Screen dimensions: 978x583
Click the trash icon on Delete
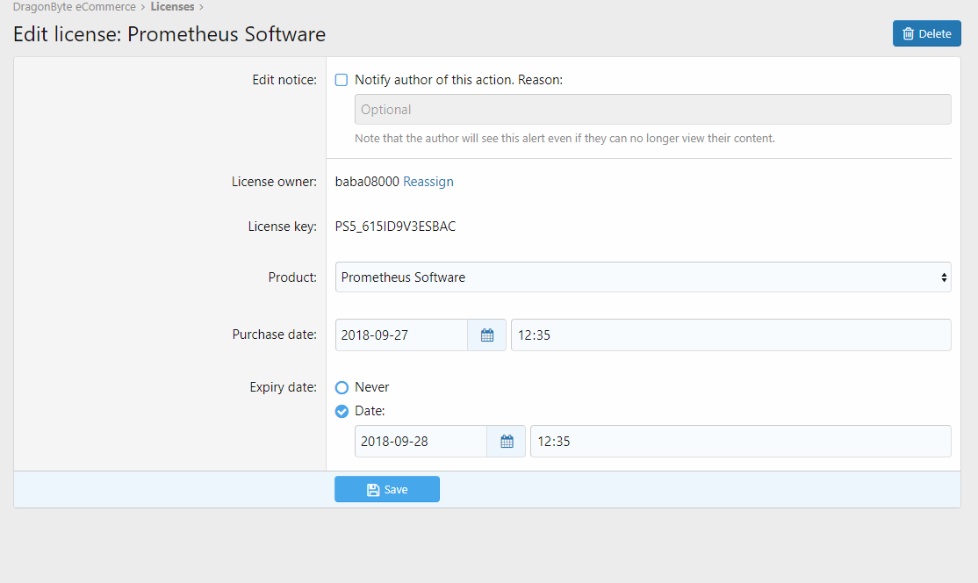click(908, 34)
